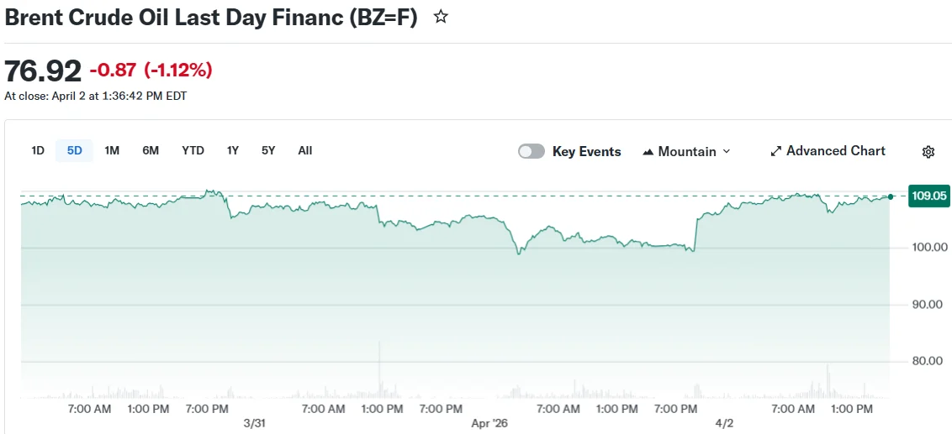Click the 109.05 current price label
This screenshot has height=434, width=952.
coord(928,196)
